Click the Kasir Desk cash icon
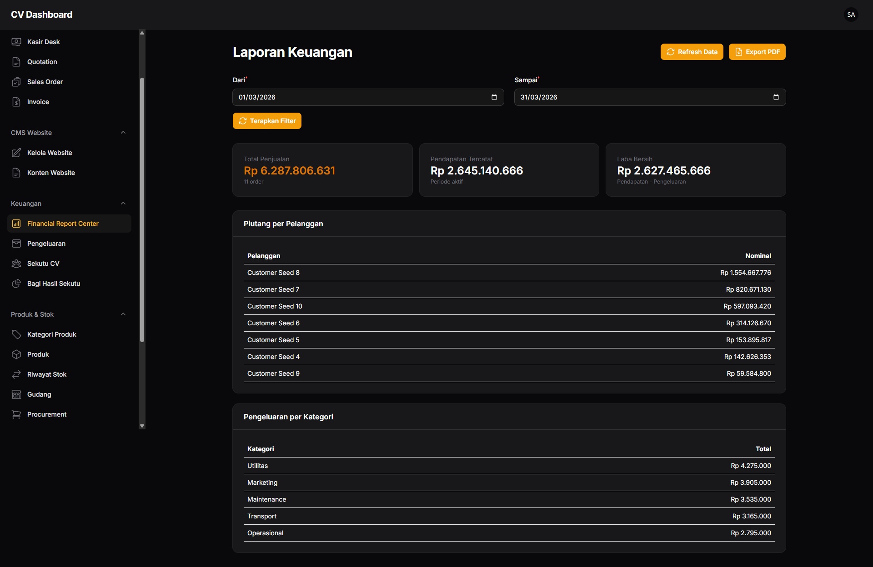This screenshot has height=567, width=873. point(16,42)
